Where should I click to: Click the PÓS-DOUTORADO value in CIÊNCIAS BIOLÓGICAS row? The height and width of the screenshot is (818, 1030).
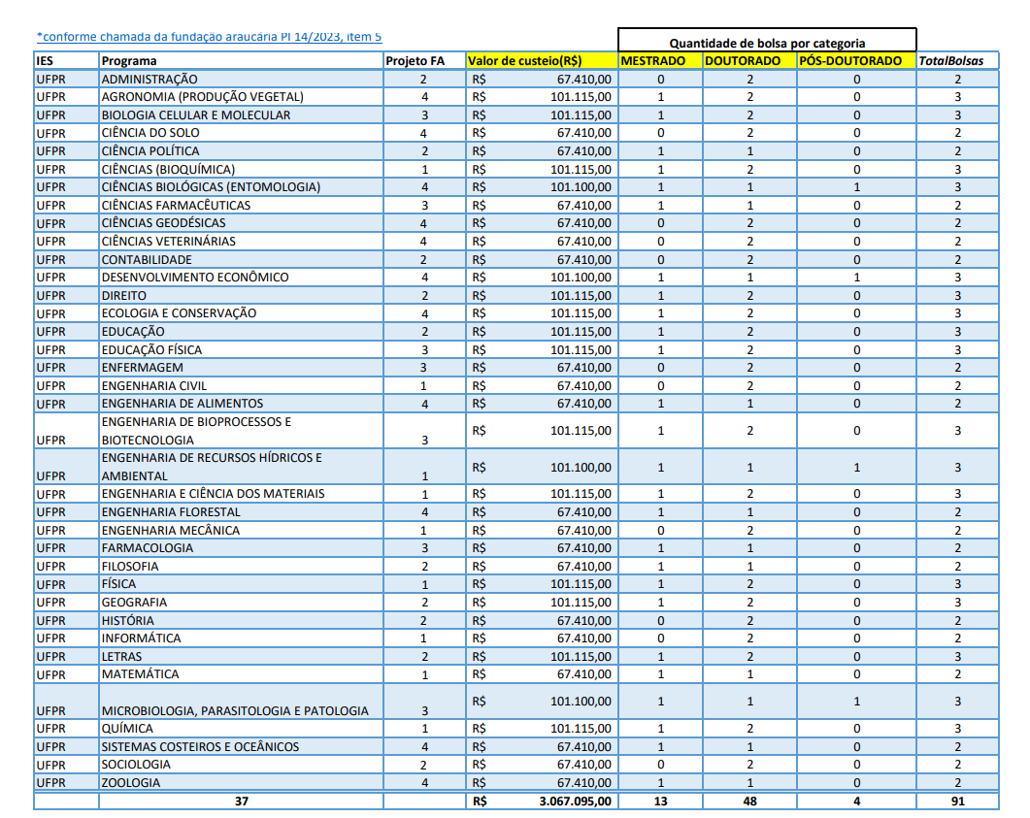pyautogui.click(x=856, y=187)
